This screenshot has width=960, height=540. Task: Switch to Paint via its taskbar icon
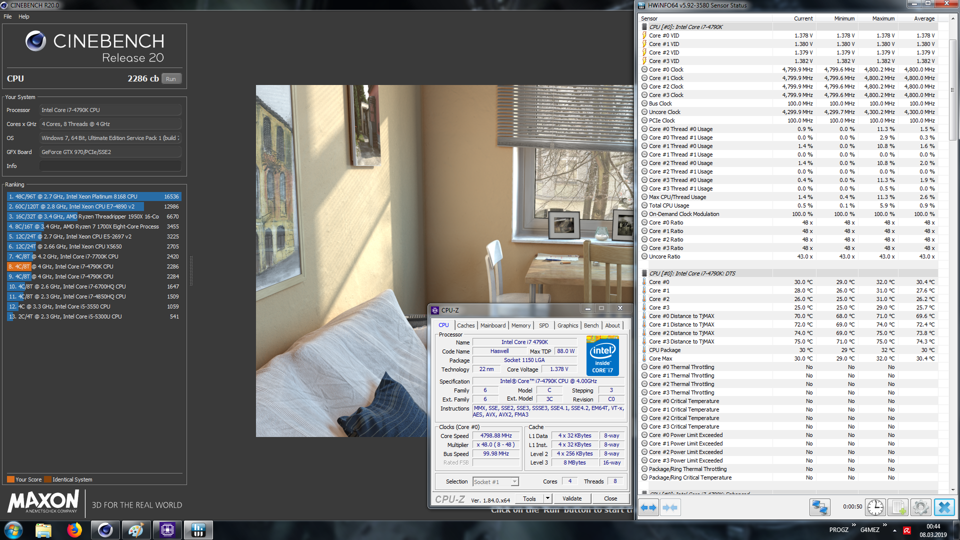coord(136,530)
